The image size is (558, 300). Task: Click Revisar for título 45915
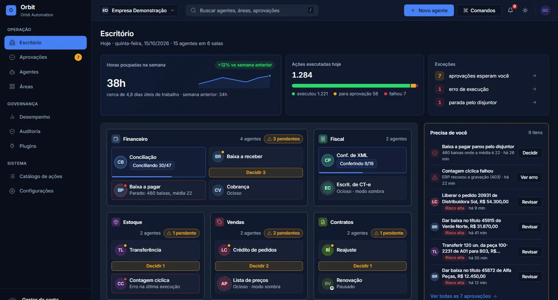[530, 227]
